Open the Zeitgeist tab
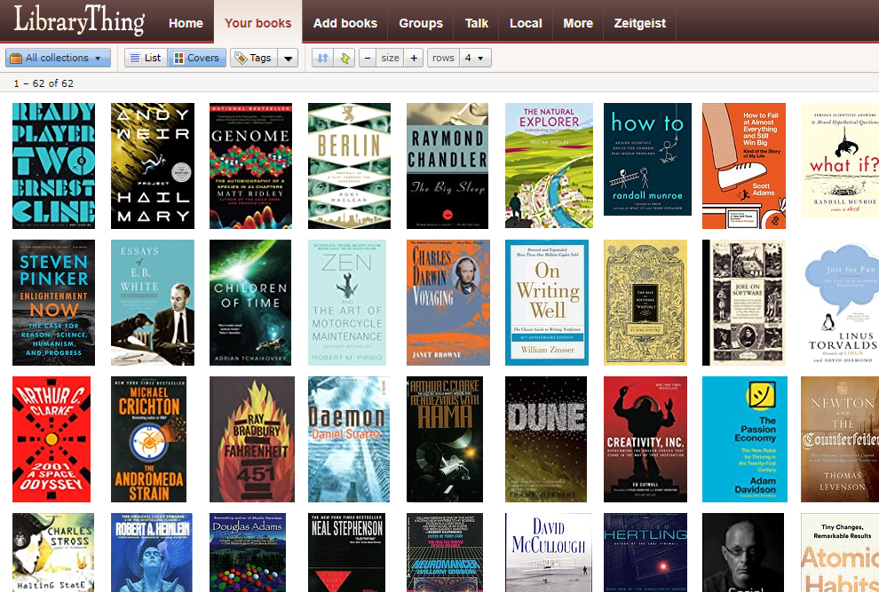 (639, 23)
